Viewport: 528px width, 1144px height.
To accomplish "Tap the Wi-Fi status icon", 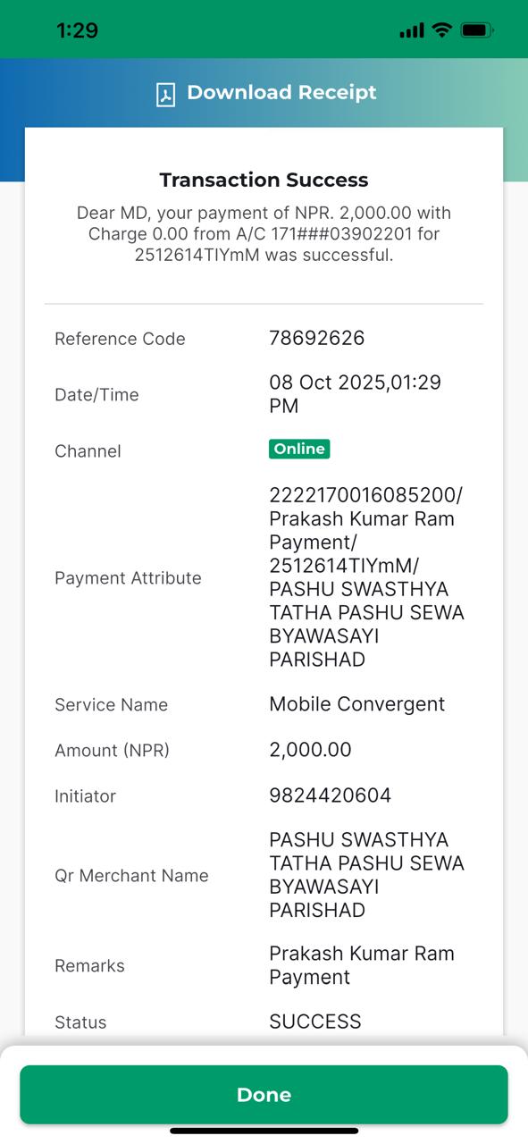I will pyautogui.click(x=441, y=29).
